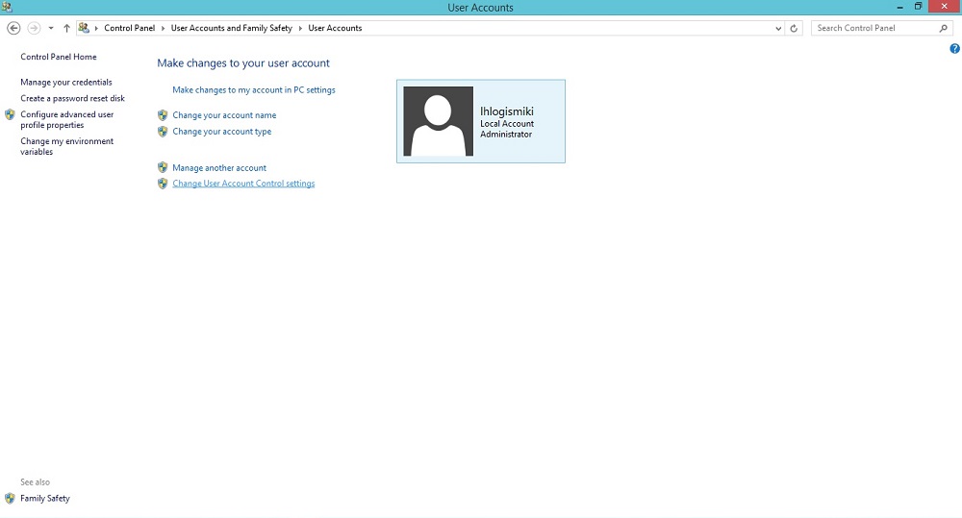Open Change my environment variables
Viewport: 962px width, 518px height.
[67, 146]
